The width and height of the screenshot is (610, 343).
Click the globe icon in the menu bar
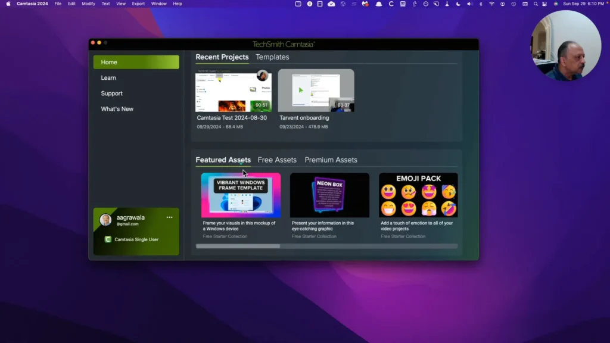click(x=343, y=4)
